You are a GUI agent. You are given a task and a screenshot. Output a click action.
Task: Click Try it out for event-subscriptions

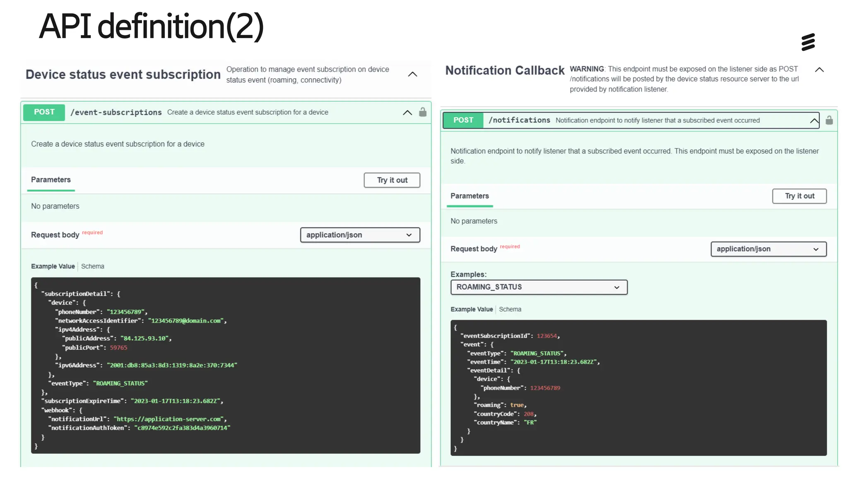(392, 180)
